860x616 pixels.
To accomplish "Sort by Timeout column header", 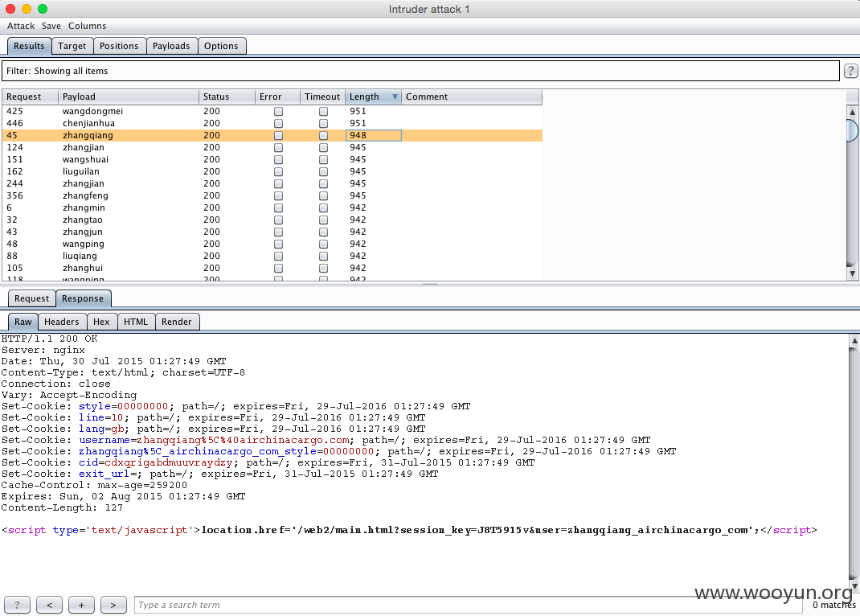I will [x=322, y=97].
